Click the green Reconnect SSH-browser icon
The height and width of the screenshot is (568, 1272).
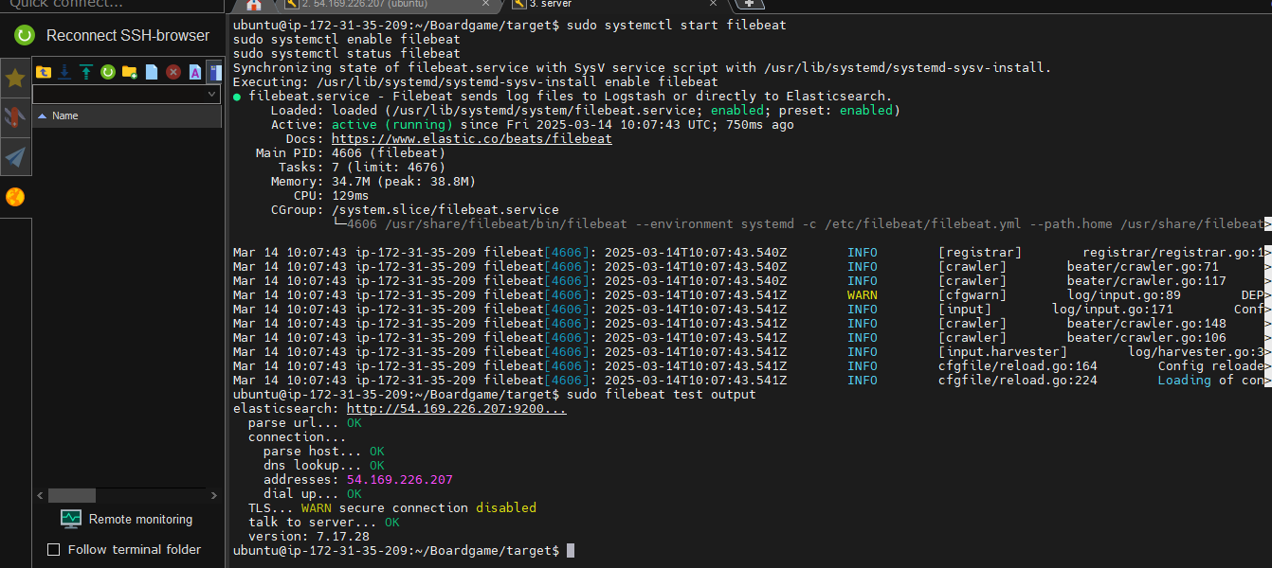click(26, 36)
